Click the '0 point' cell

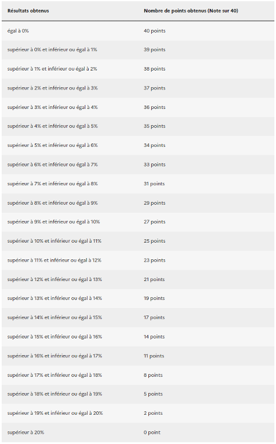tap(152, 433)
